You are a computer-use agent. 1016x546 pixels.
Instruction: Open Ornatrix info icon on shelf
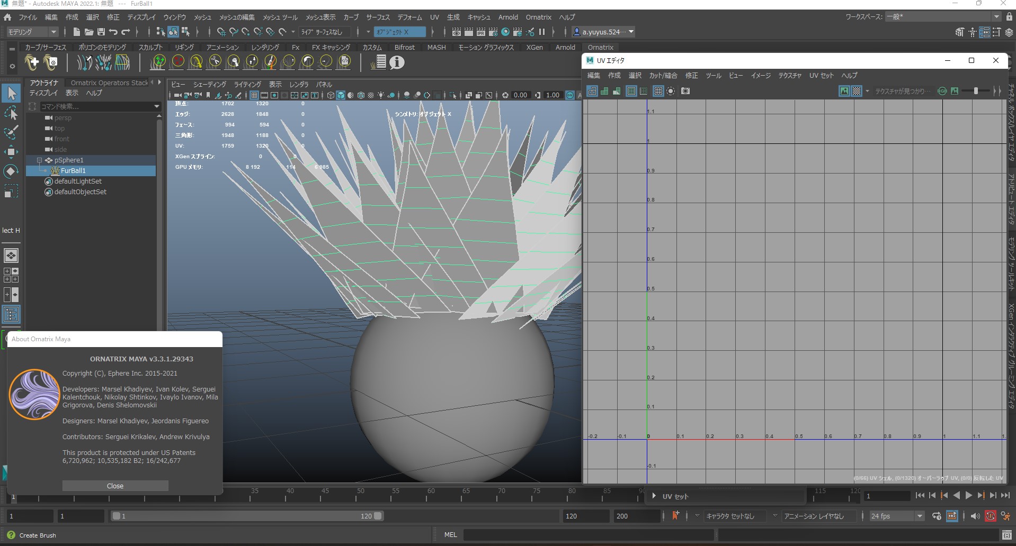point(397,62)
